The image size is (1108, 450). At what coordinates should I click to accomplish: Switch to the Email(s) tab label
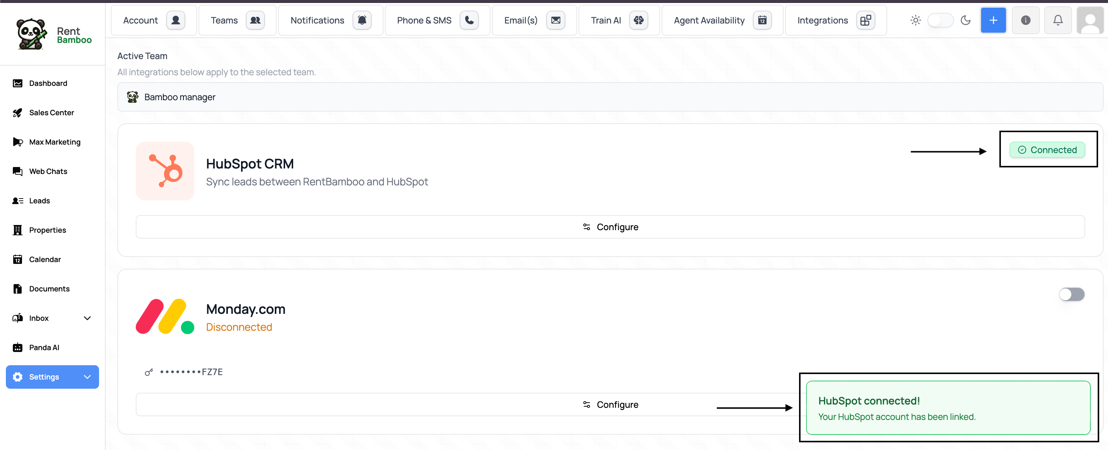[521, 20]
